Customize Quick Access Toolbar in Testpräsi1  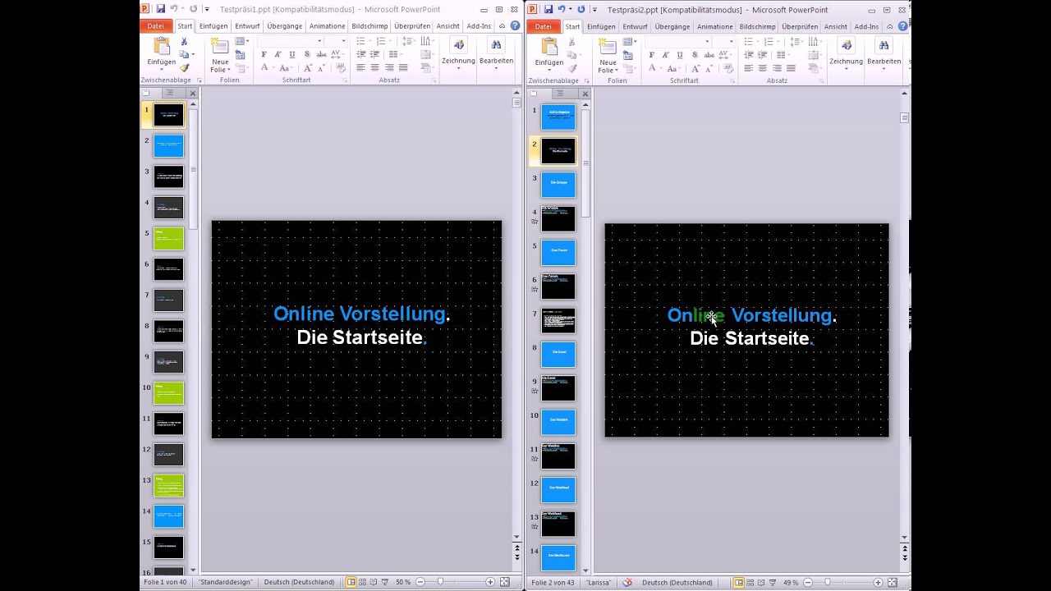point(207,9)
